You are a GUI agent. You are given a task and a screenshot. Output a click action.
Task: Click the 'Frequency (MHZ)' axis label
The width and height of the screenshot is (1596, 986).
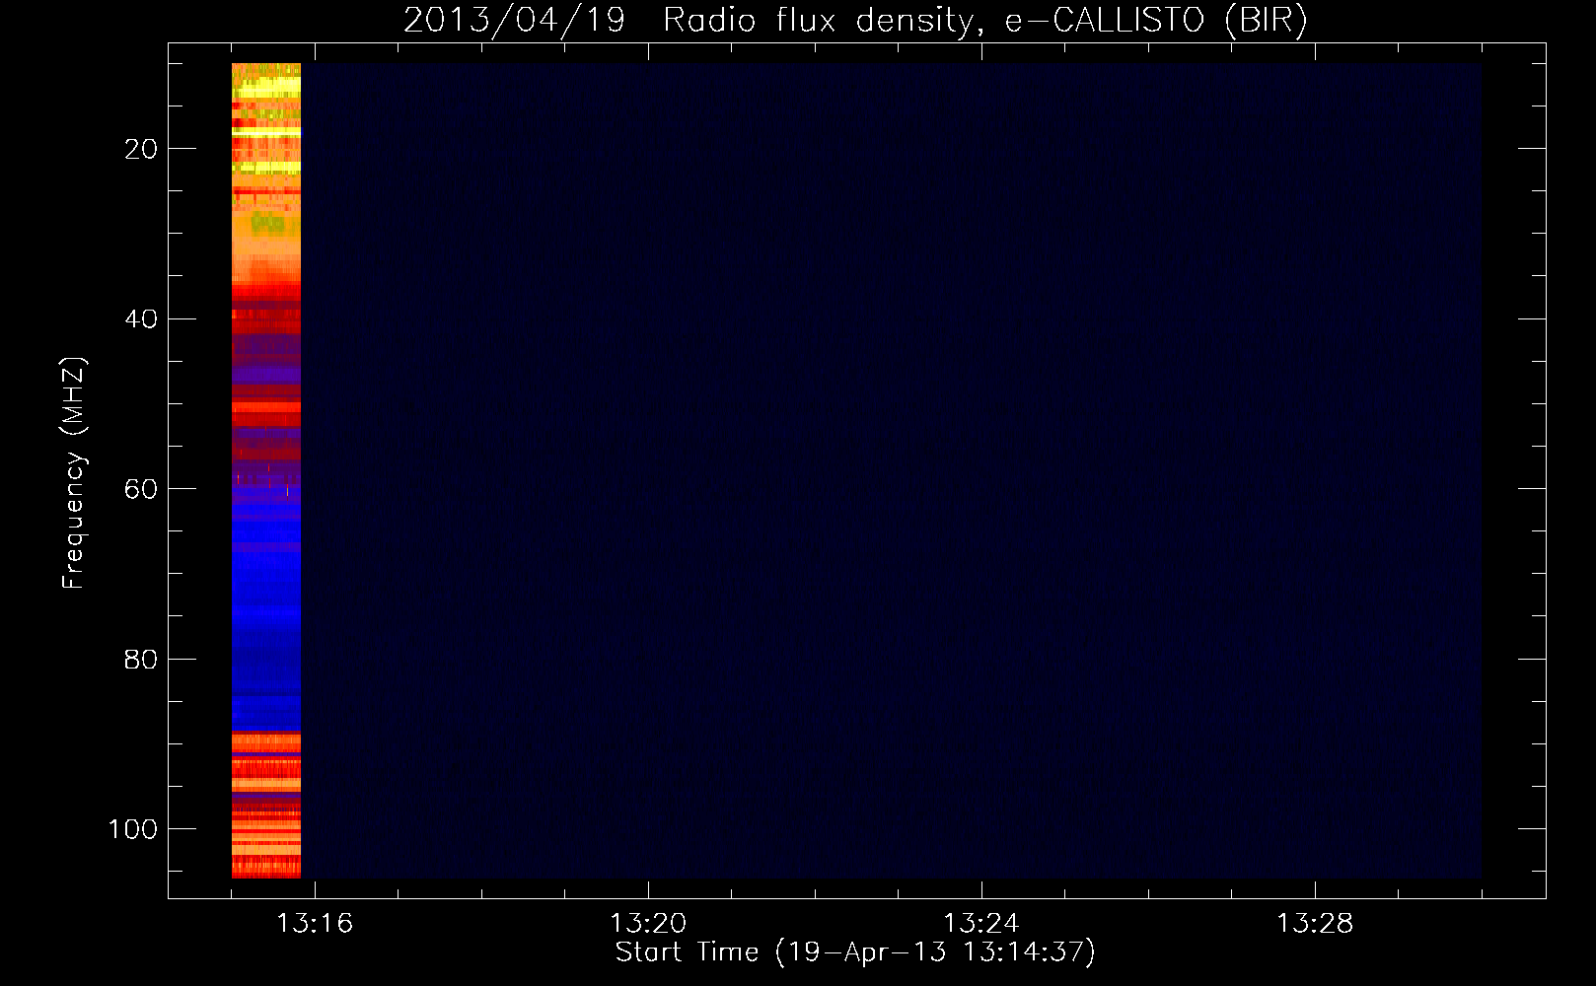(x=74, y=472)
